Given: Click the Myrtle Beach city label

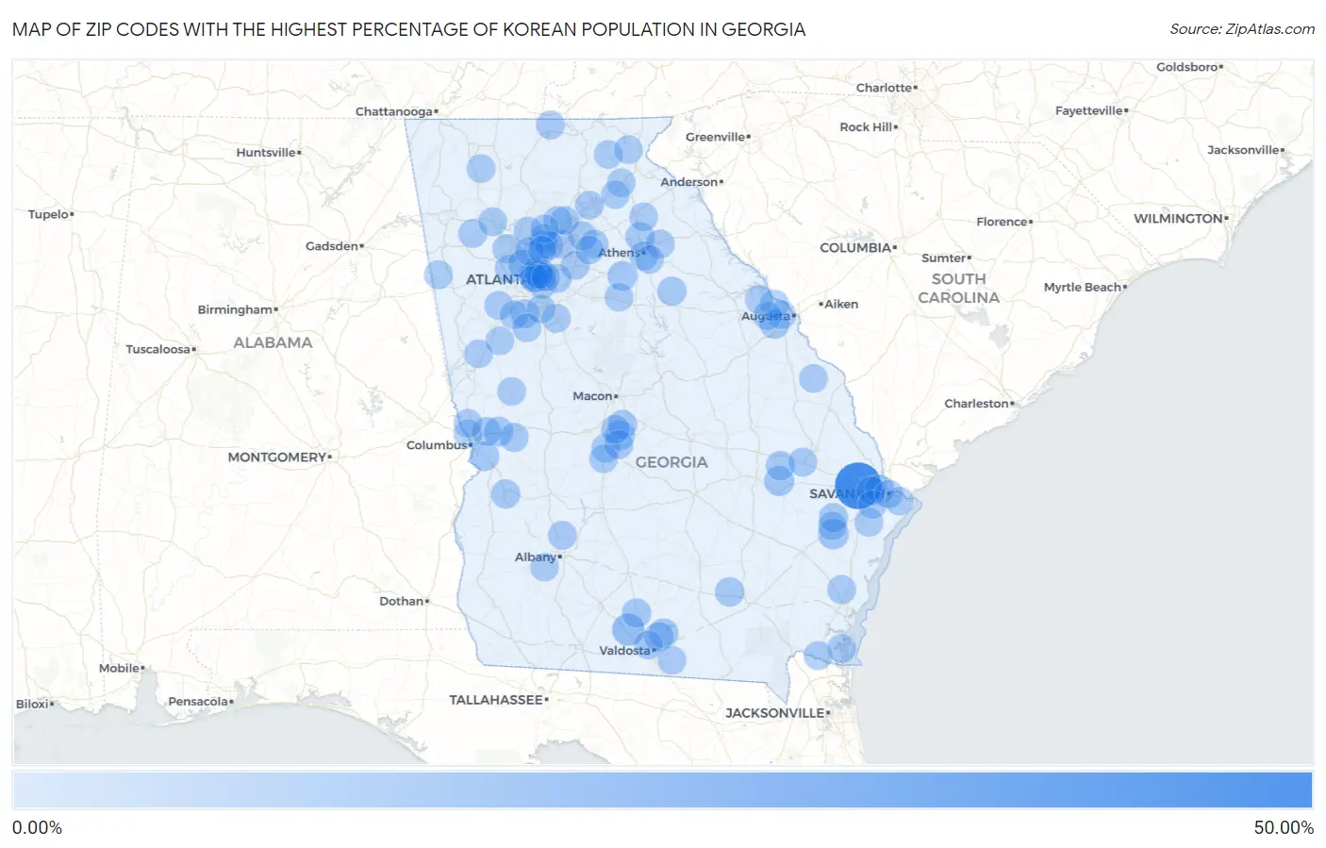Looking at the screenshot, I should point(1083,287).
